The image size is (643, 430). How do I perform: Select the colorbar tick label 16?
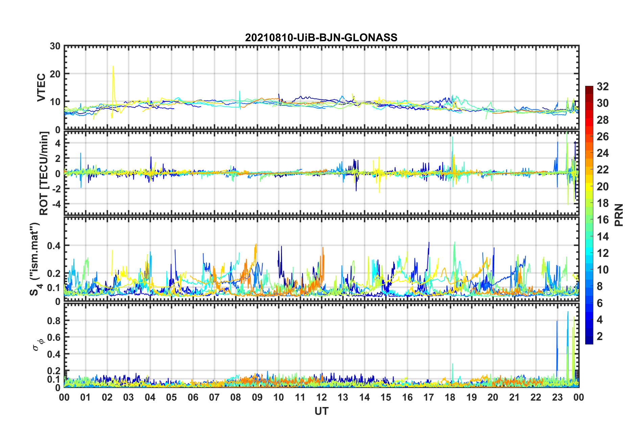602,220
